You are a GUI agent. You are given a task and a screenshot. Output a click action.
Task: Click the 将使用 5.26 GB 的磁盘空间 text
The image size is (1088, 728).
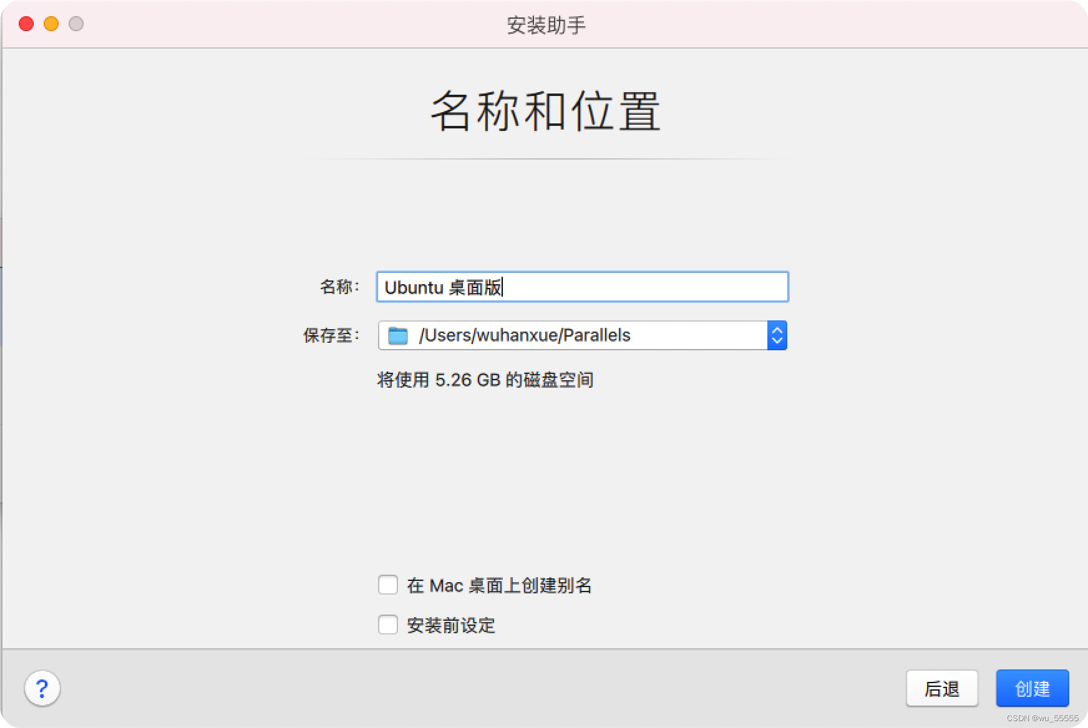click(x=485, y=380)
